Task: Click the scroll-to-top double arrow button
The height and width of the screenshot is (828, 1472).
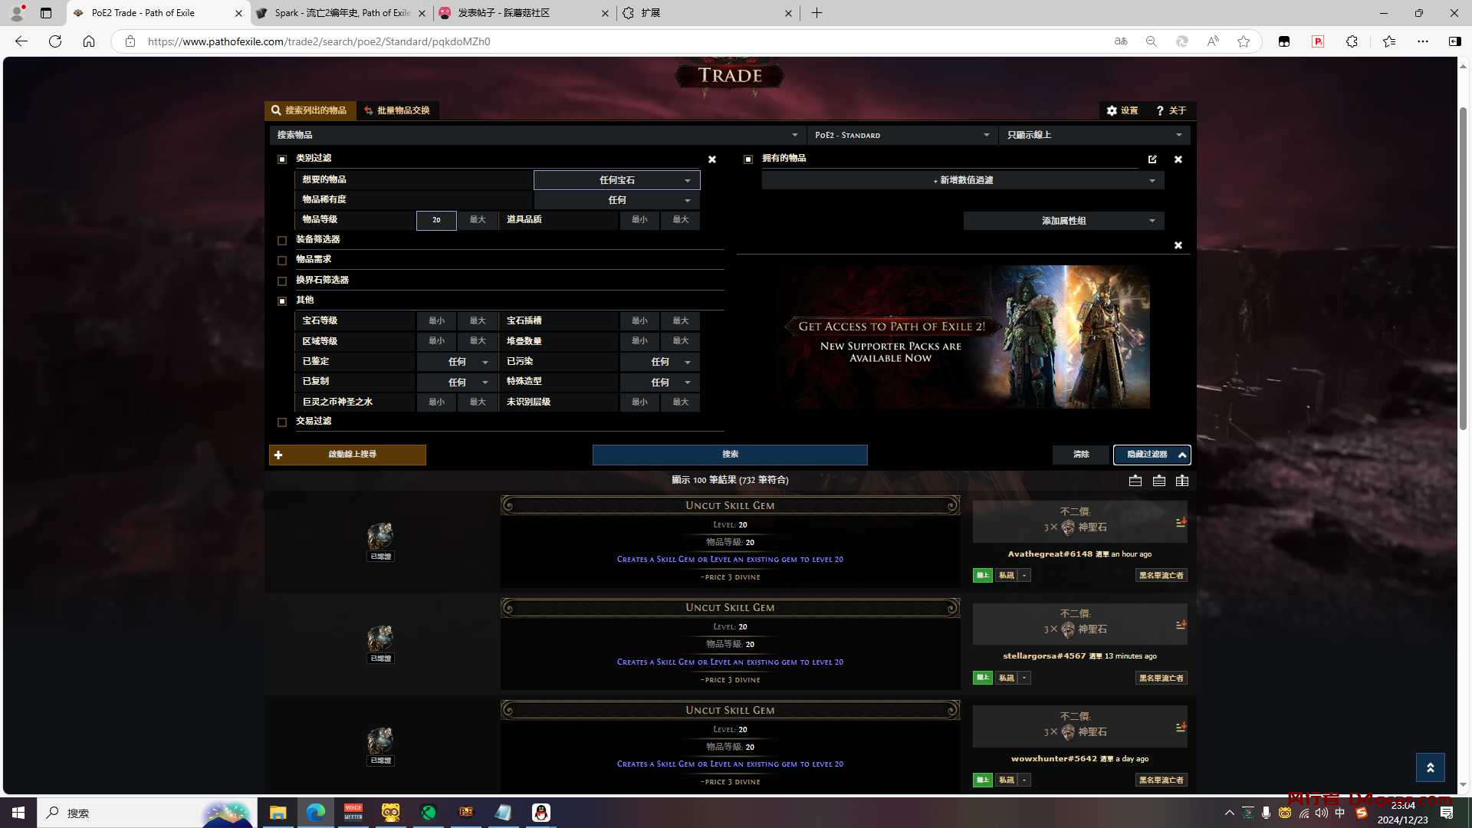Action: pyautogui.click(x=1430, y=767)
